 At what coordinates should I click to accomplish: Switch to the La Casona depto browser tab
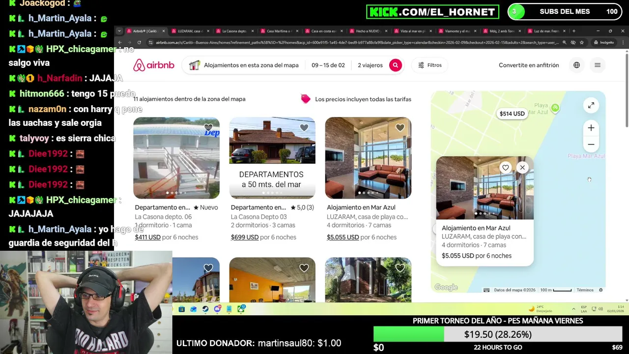click(x=234, y=31)
